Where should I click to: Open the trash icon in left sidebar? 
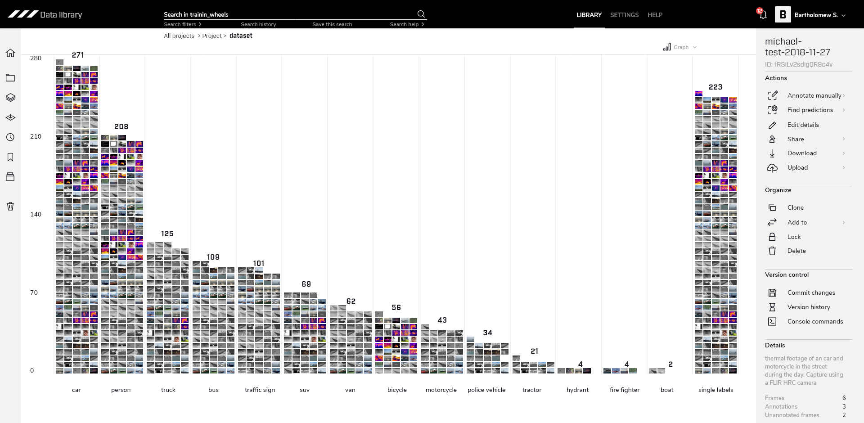[10, 206]
